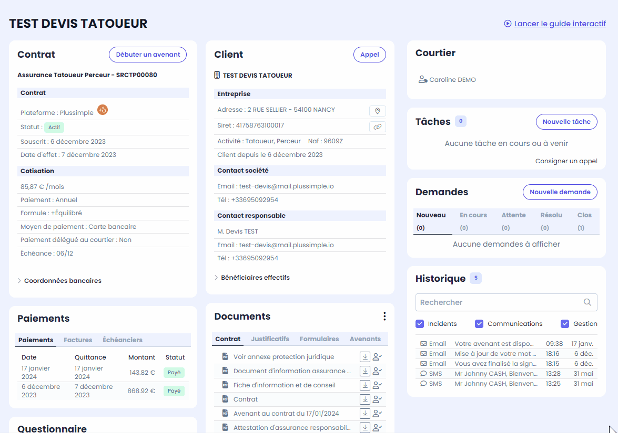The image size is (618, 433).
Task: Open the Justificatifs documents tab
Action: click(x=270, y=339)
